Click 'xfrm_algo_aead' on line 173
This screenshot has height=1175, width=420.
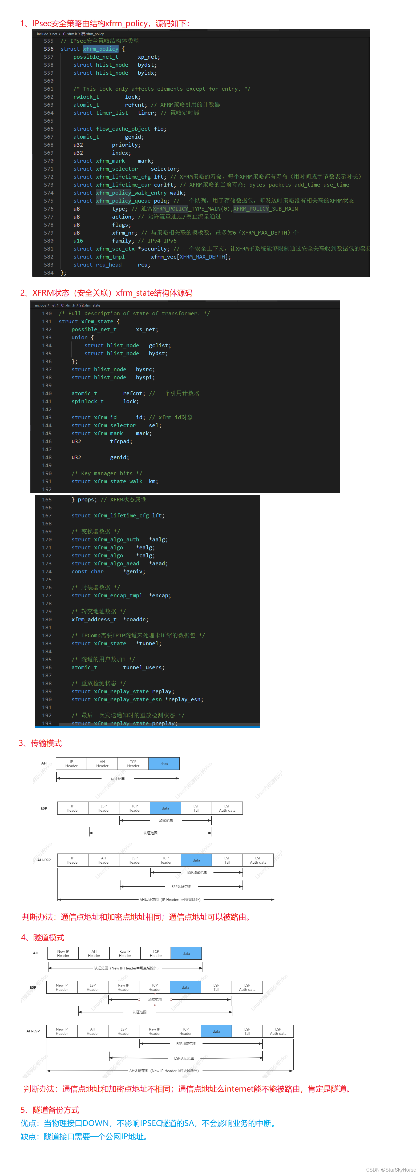[116, 564]
